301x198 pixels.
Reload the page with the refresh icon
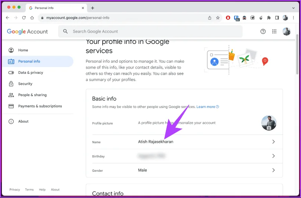(24, 18)
